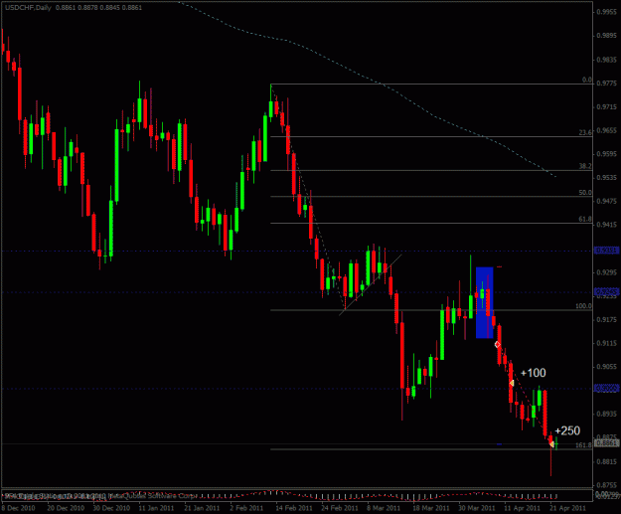Click the 8 Dec 2010 date label
This screenshot has width=621, height=514.
click(x=18, y=508)
